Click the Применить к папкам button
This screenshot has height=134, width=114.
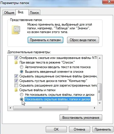[45, 40]
